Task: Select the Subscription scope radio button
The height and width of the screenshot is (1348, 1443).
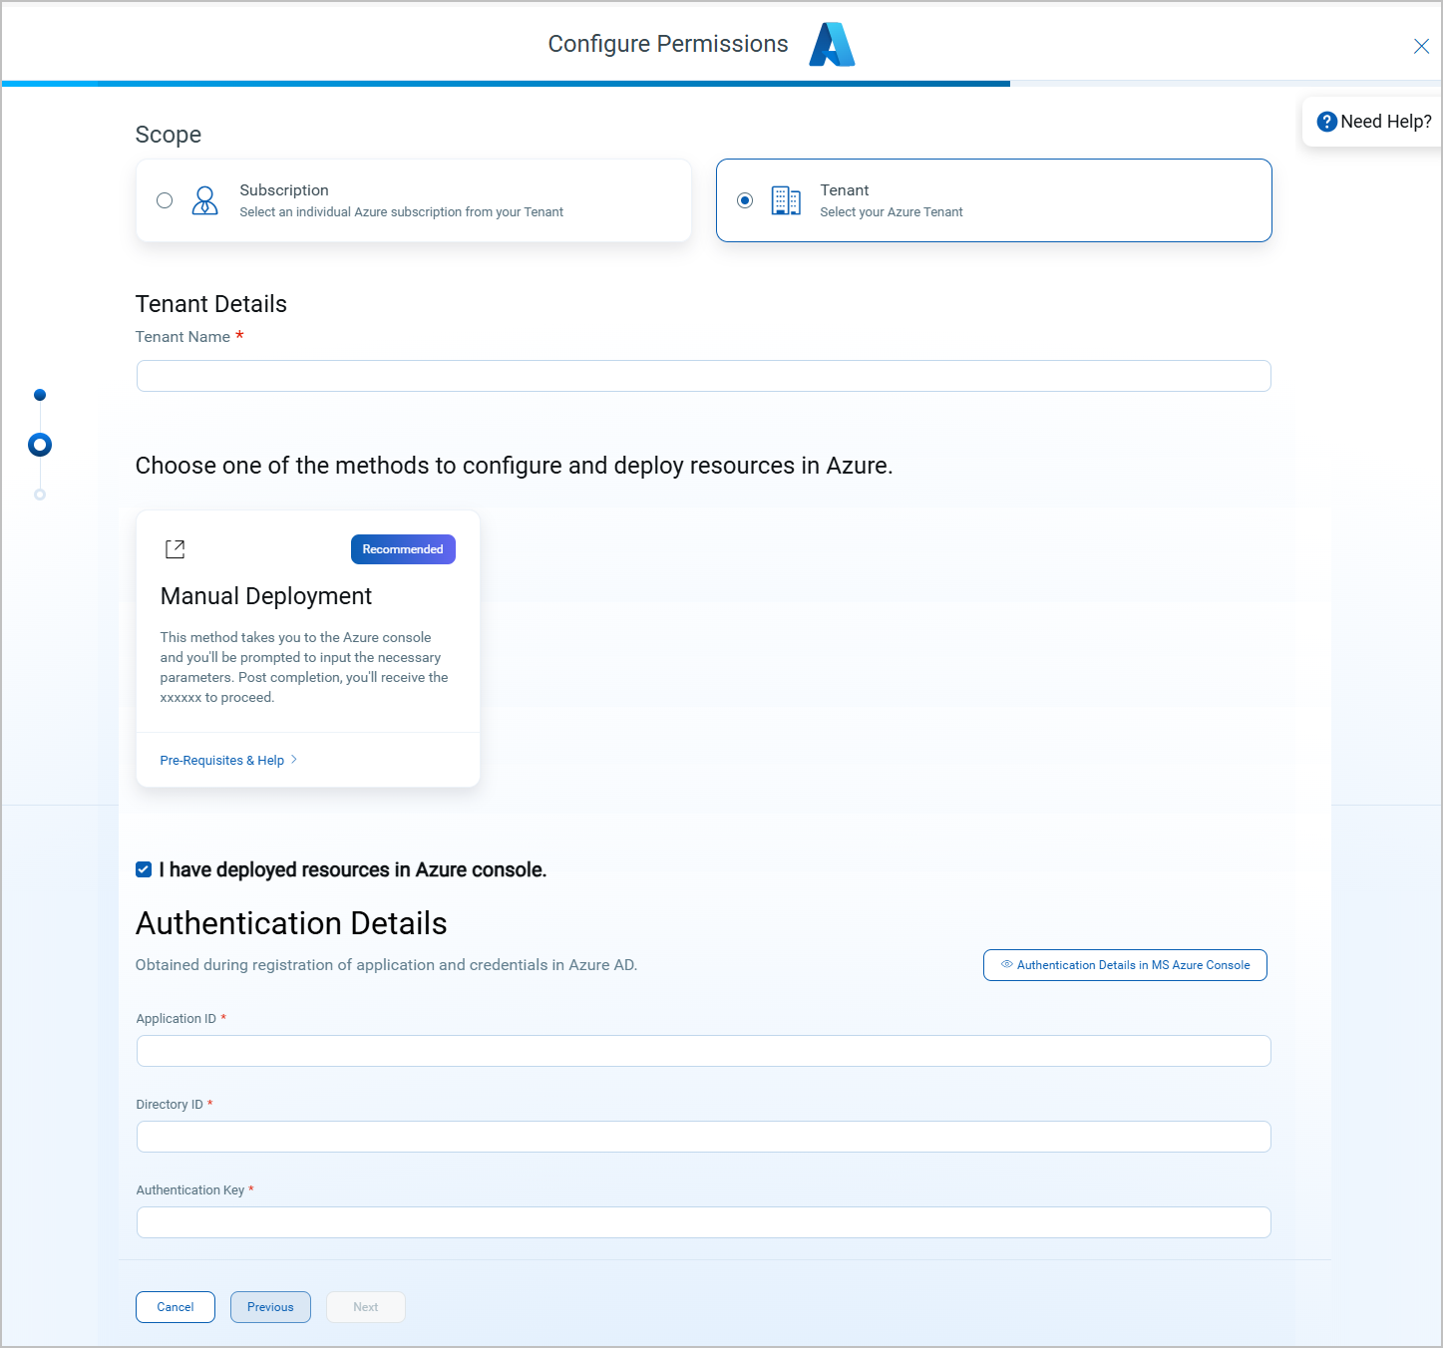Action: (165, 199)
